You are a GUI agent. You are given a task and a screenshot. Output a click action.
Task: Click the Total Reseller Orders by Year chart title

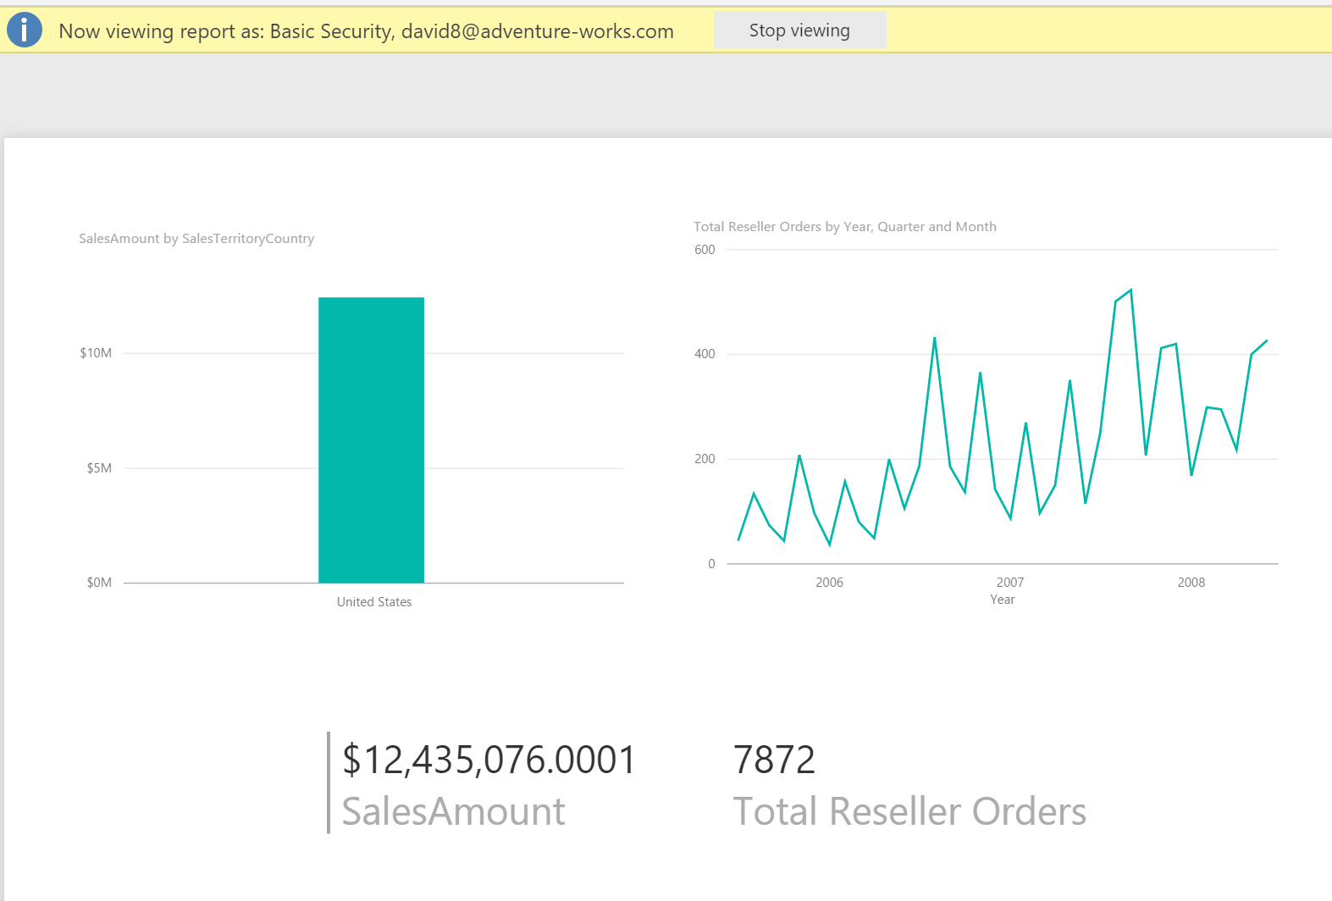844,227
